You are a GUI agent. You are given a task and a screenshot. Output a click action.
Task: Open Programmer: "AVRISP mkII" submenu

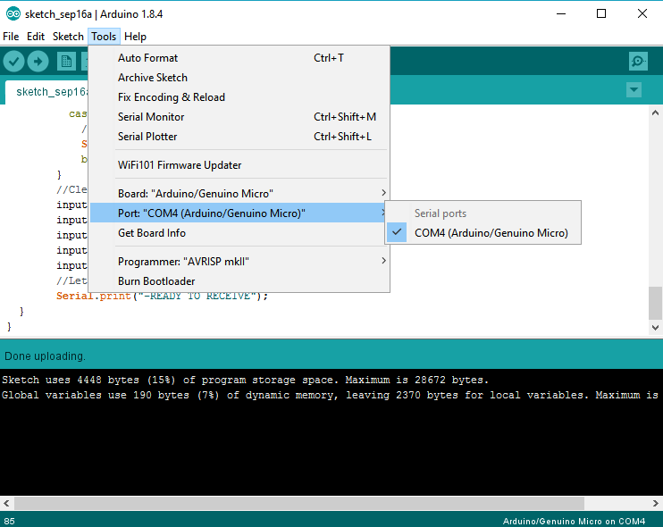[x=239, y=262]
